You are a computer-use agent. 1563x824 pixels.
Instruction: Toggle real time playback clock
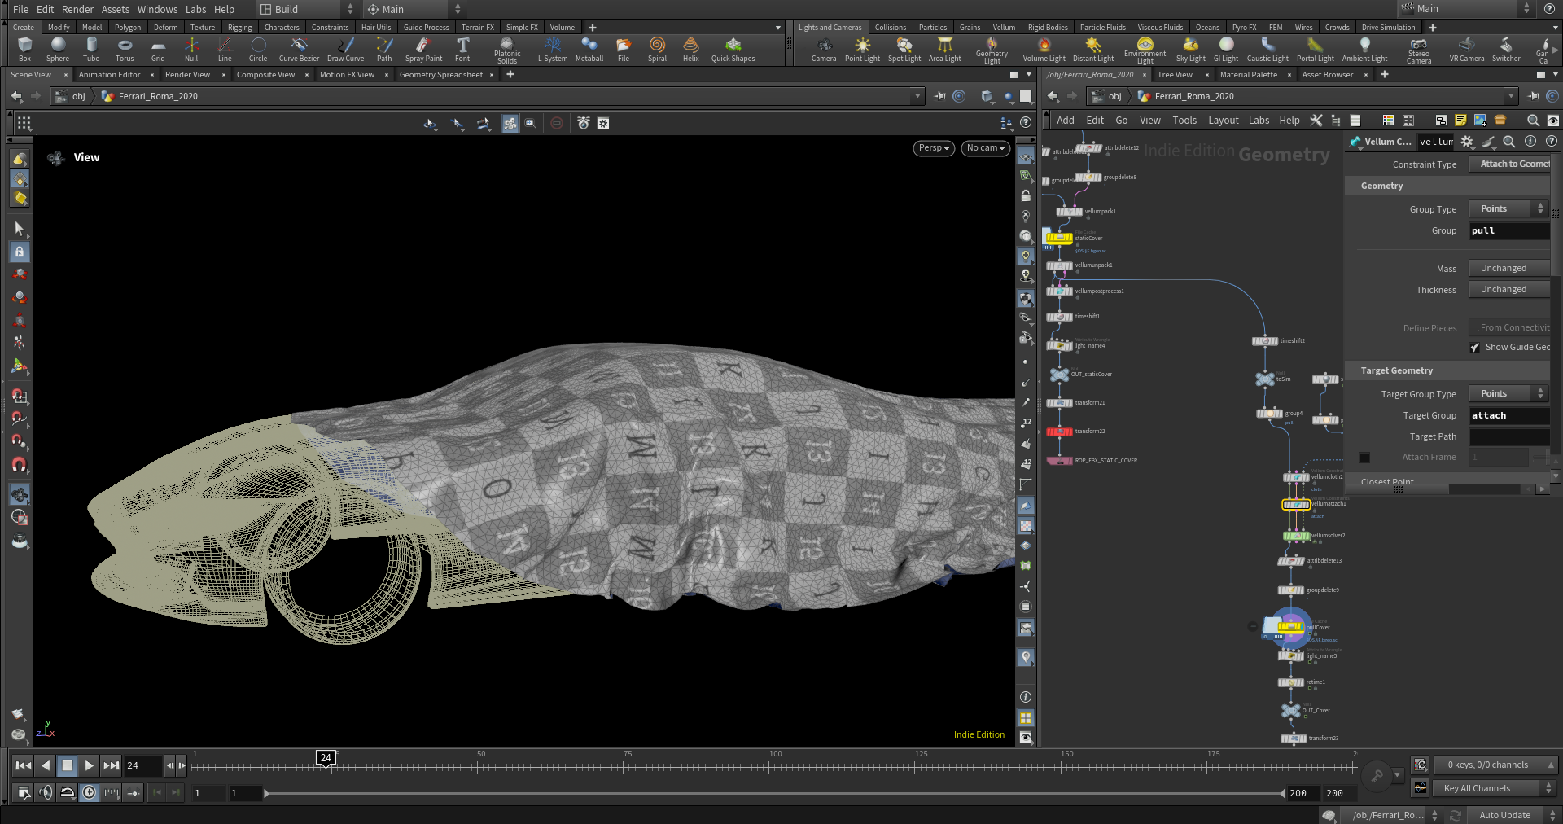pyautogui.click(x=90, y=792)
